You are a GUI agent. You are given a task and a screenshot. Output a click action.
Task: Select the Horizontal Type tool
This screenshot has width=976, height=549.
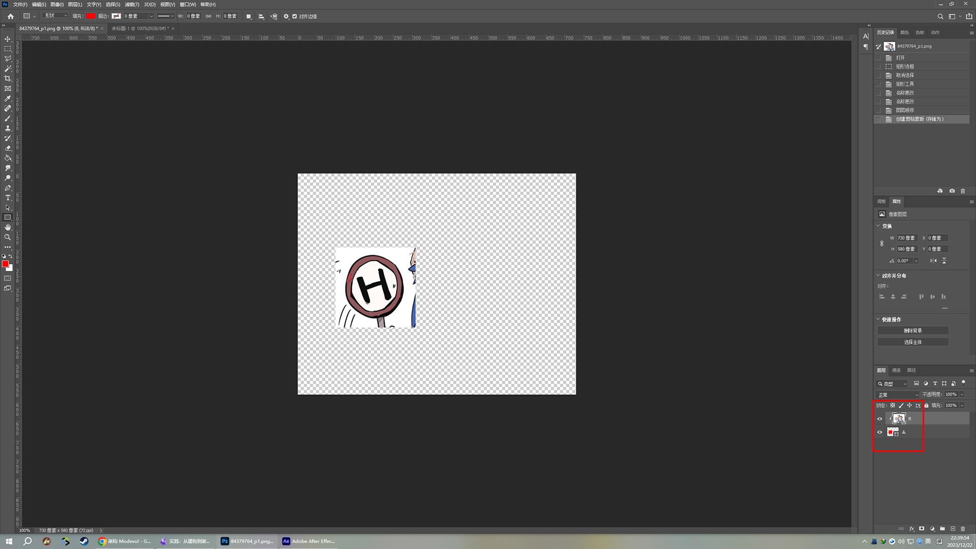tap(8, 198)
